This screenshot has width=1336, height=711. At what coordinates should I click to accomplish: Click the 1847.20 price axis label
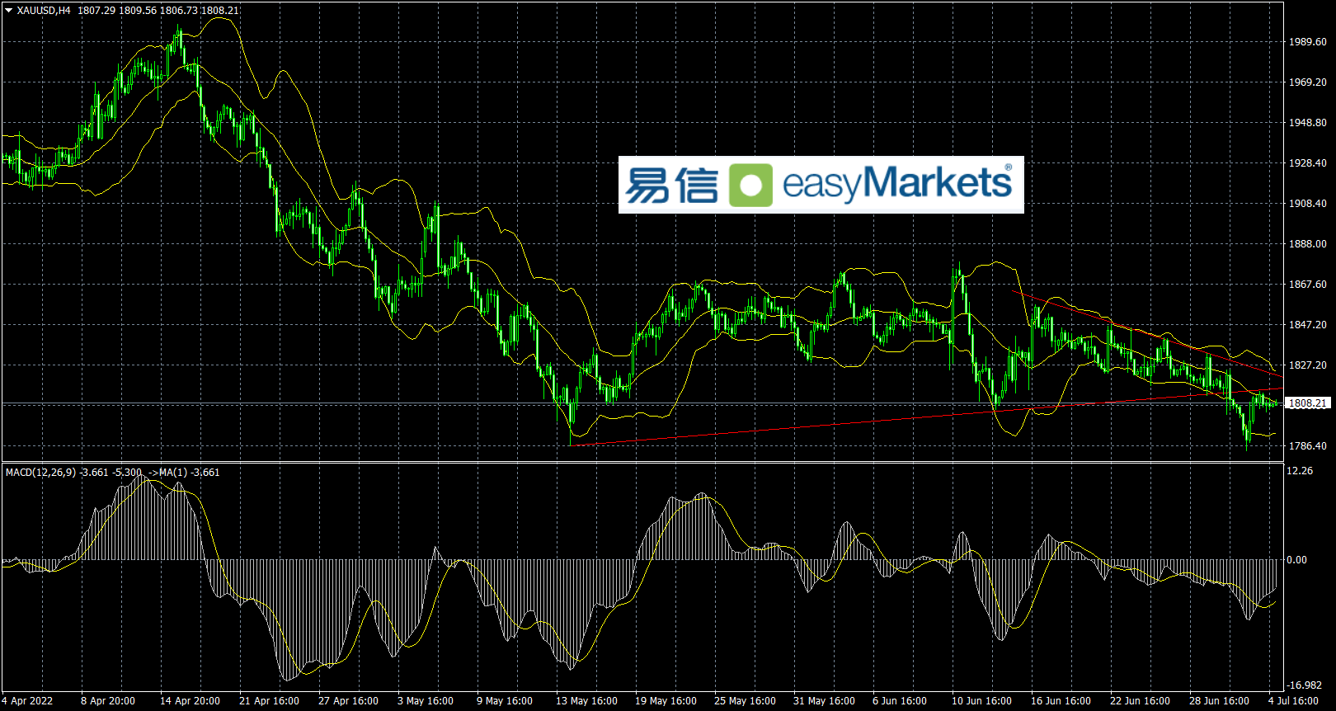[x=1307, y=325]
